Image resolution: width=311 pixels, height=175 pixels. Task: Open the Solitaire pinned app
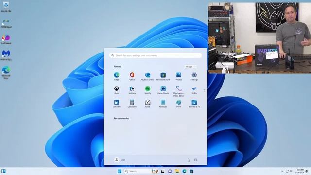[x=132, y=90]
